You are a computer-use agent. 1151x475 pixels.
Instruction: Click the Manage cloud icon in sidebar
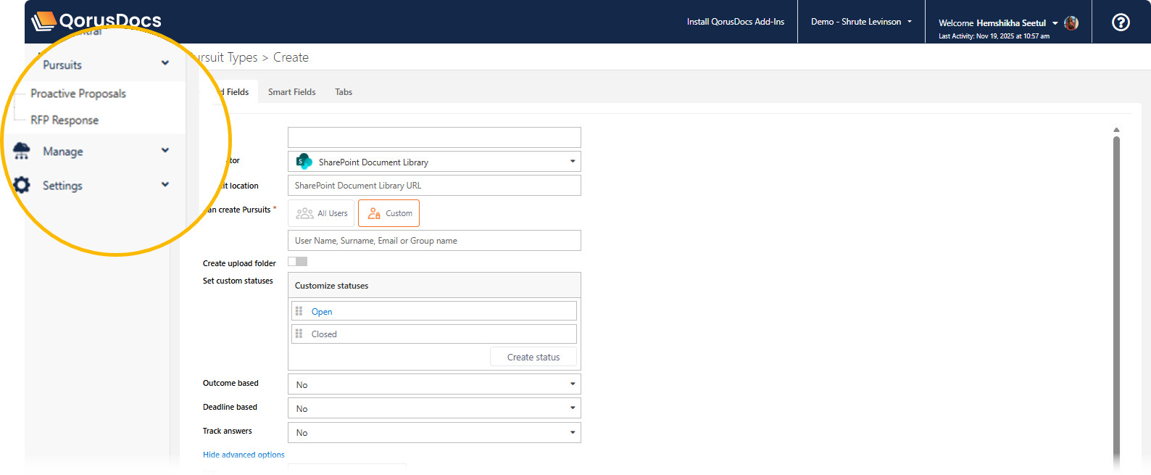coord(22,151)
